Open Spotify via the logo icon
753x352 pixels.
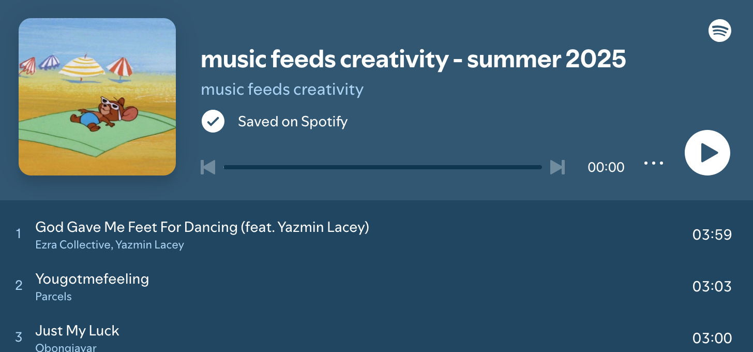[x=719, y=31]
